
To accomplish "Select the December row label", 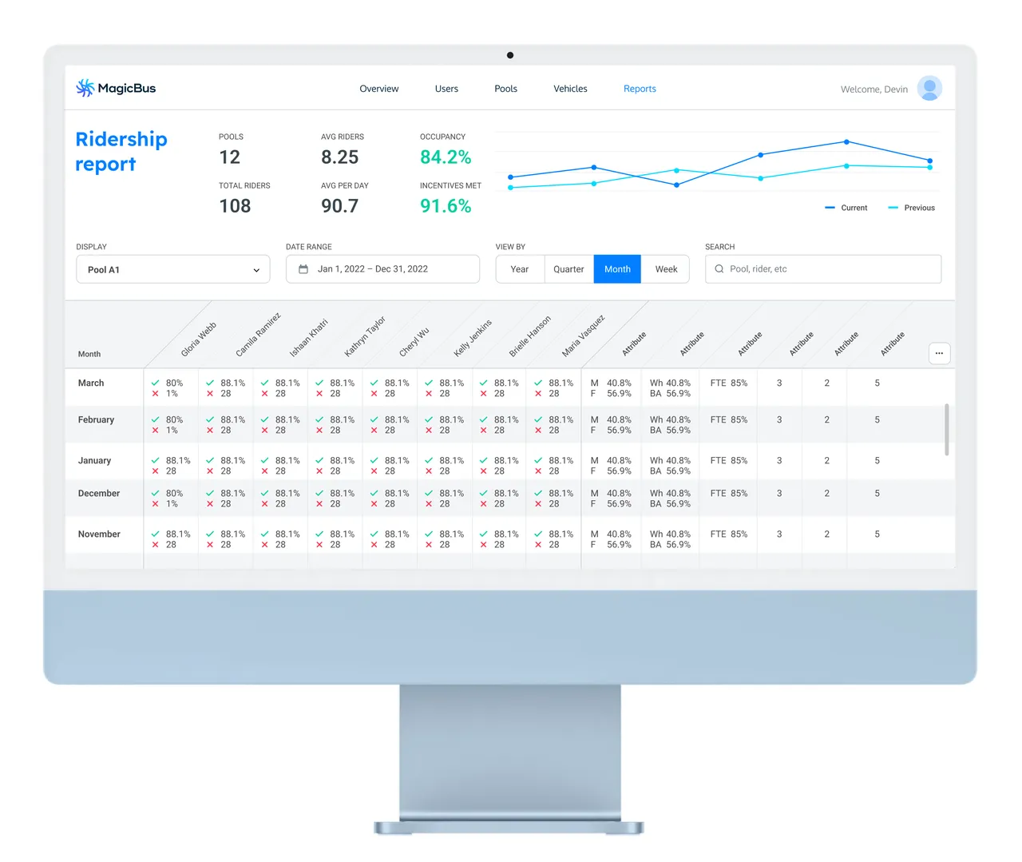I will click(x=99, y=494).
